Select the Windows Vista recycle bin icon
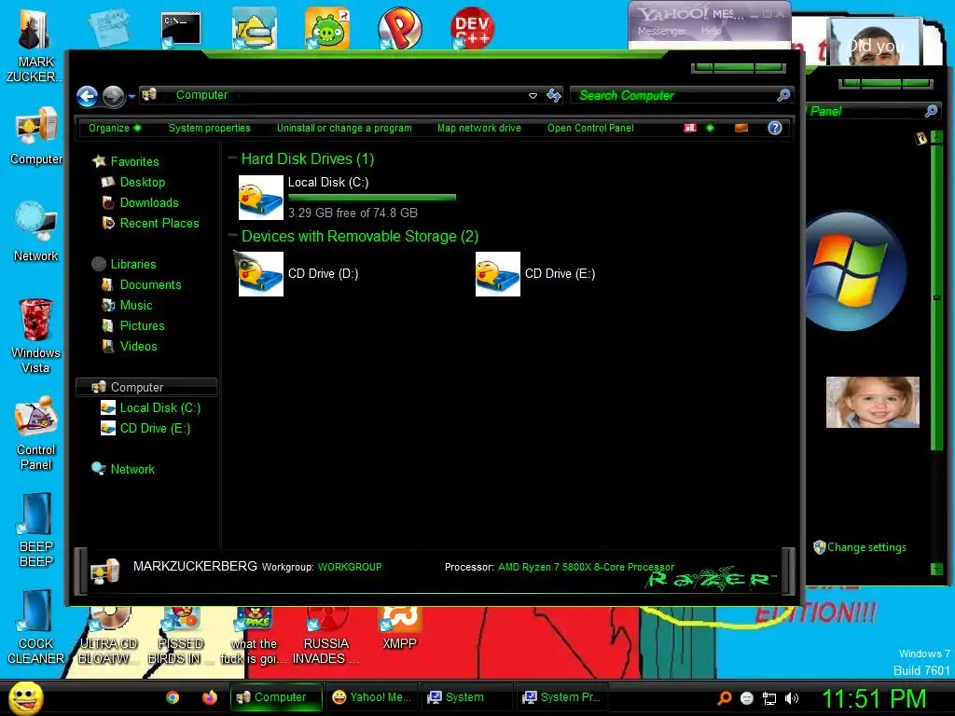This screenshot has height=716, width=955. tap(36, 336)
